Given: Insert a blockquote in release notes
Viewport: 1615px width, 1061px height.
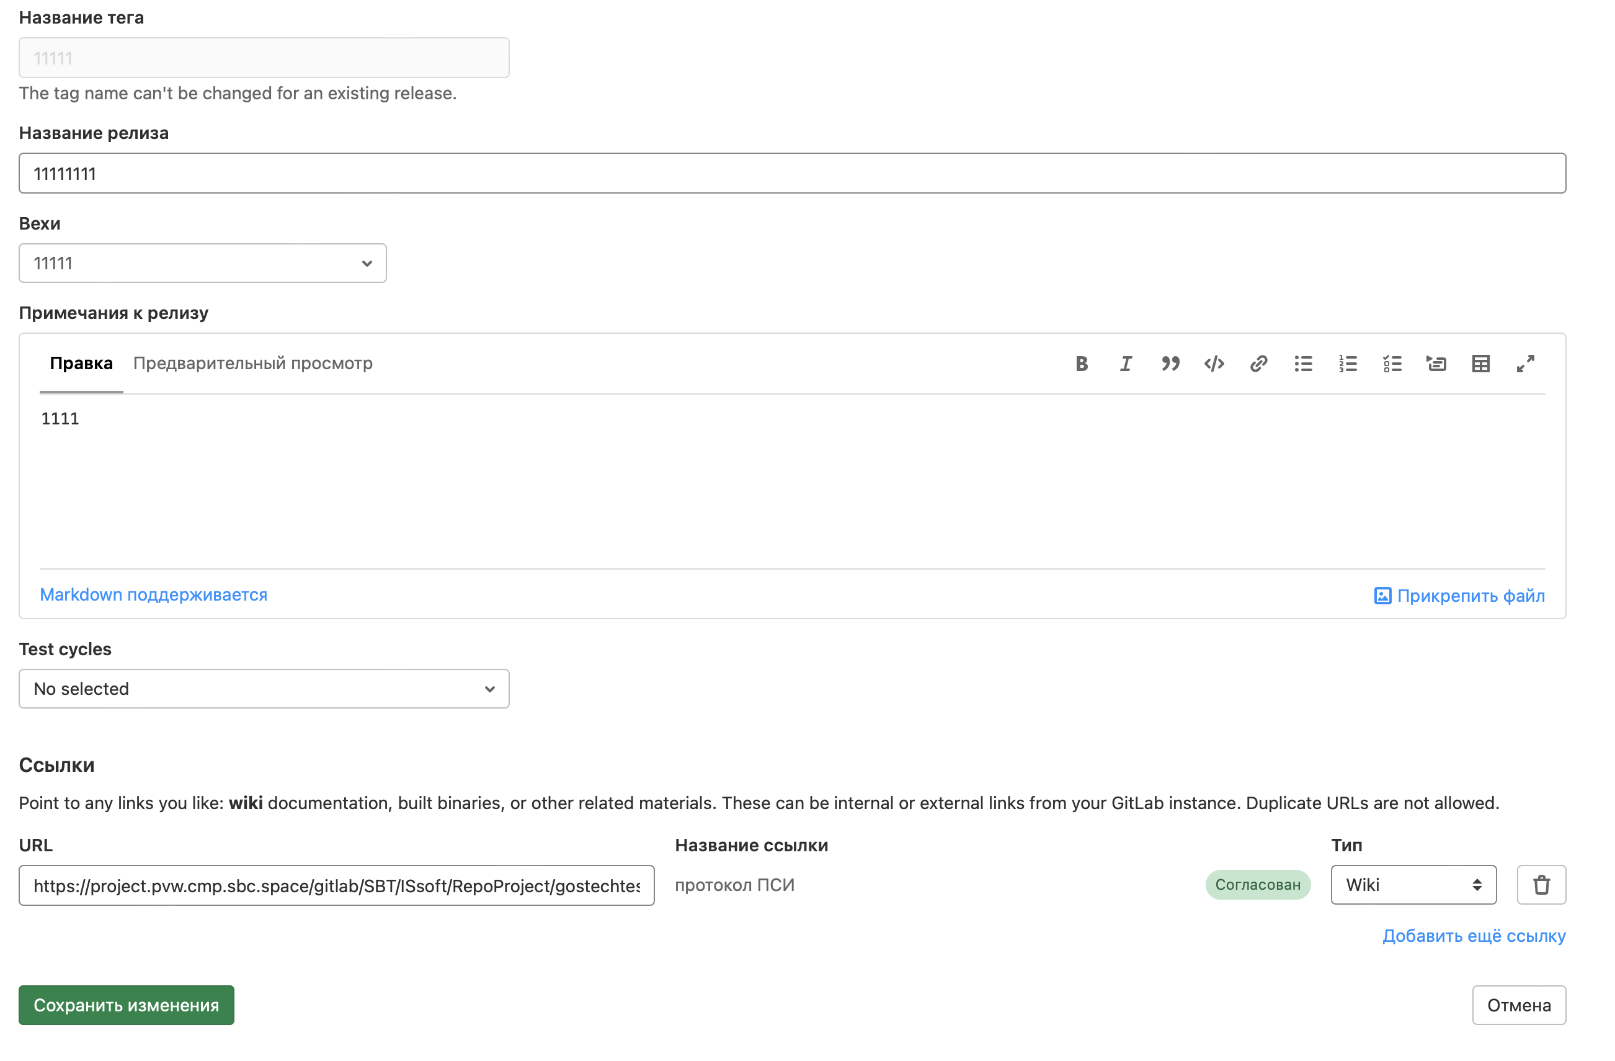Looking at the screenshot, I should pos(1170,364).
